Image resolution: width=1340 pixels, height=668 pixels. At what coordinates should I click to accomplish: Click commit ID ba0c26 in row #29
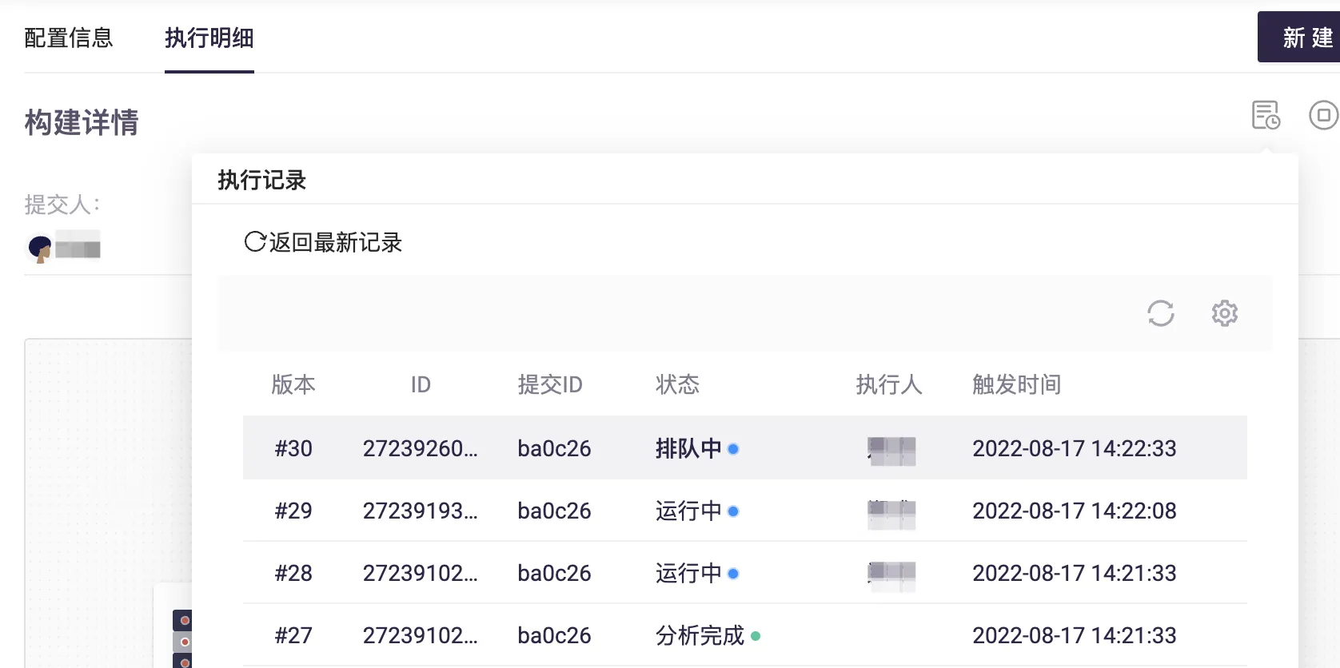[554, 511]
